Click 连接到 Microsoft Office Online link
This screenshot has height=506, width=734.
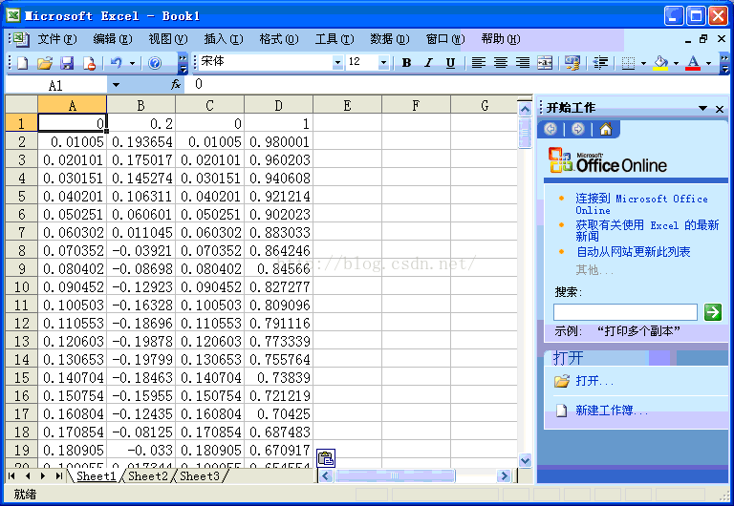tap(641, 204)
